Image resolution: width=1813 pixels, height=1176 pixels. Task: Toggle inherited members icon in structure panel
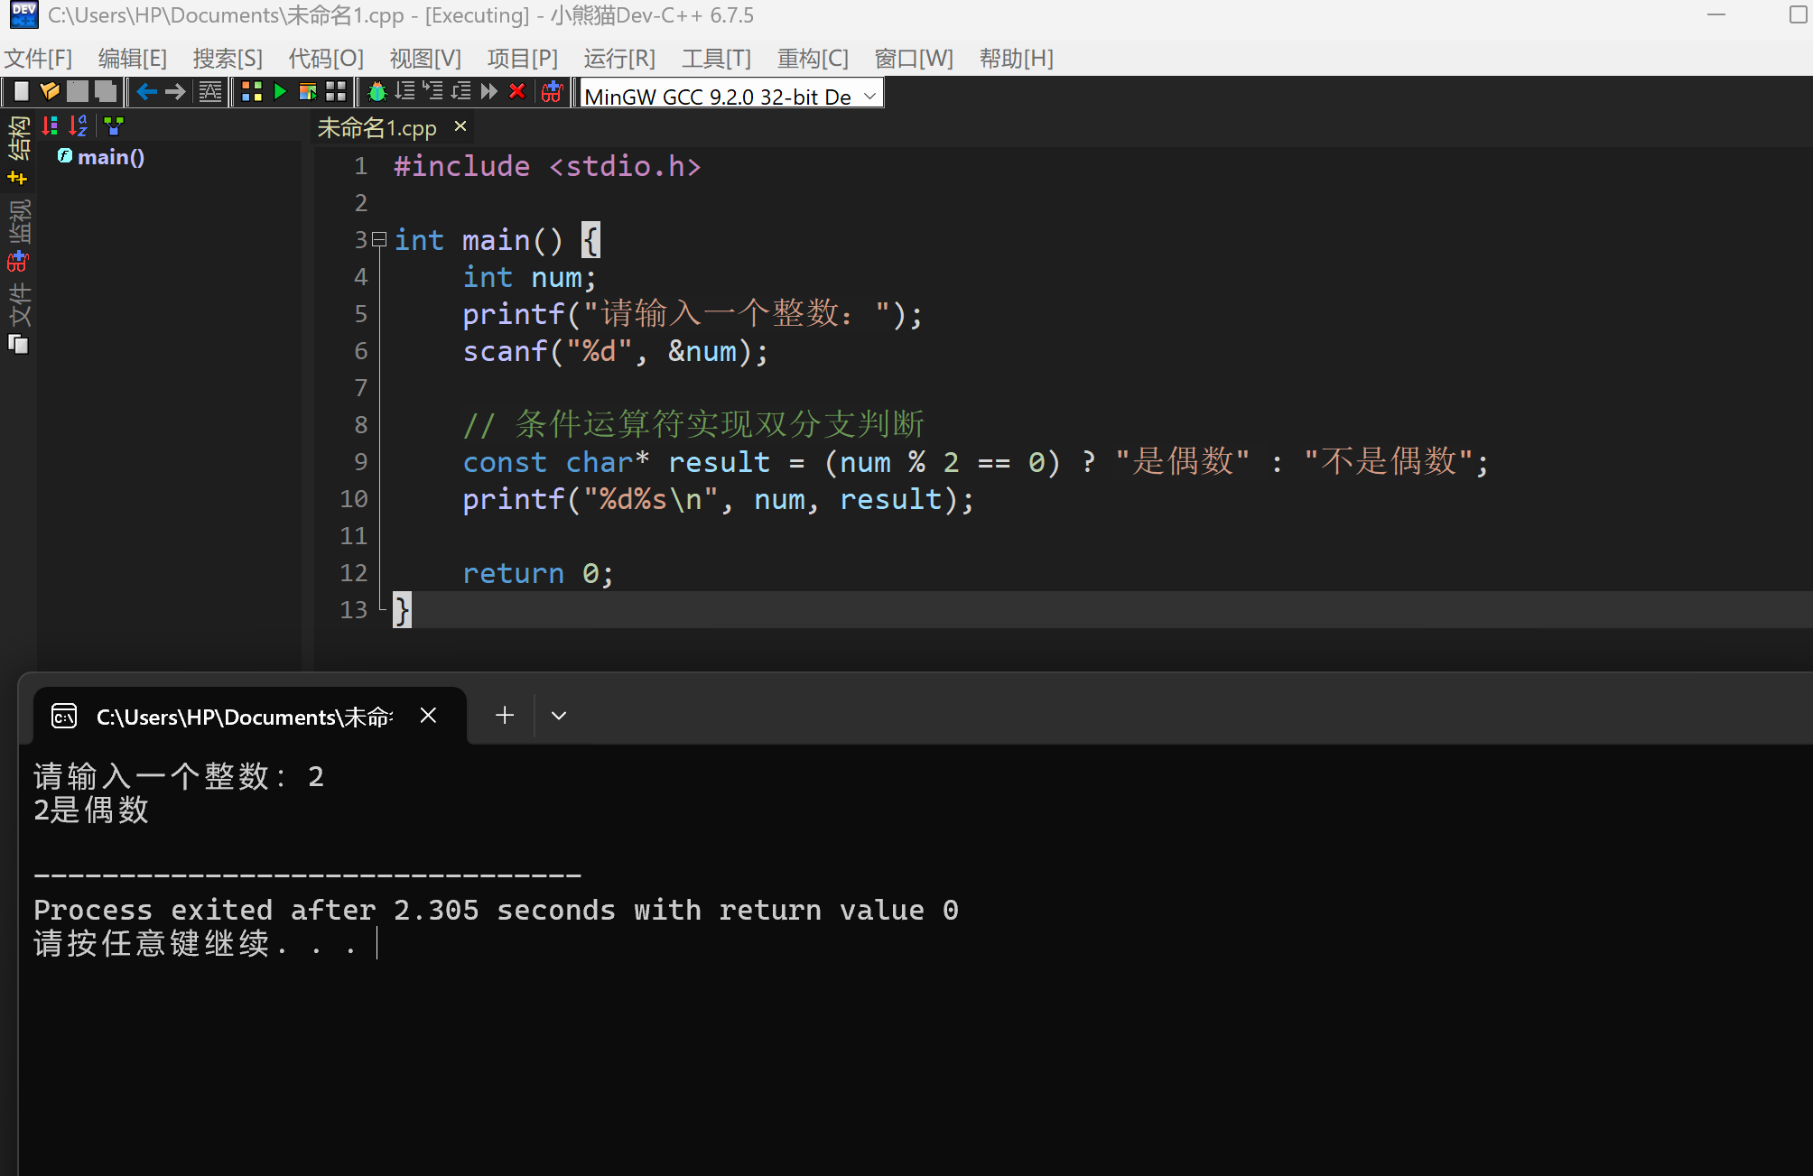coord(113,125)
